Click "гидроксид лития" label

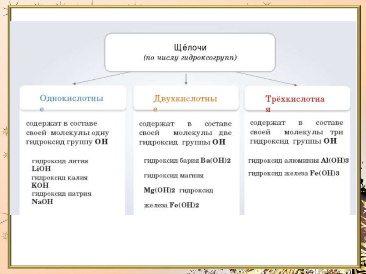pyautogui.click(x=60, y=161)
